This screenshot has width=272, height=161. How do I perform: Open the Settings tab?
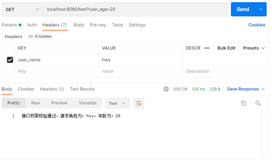coord(137,25)
